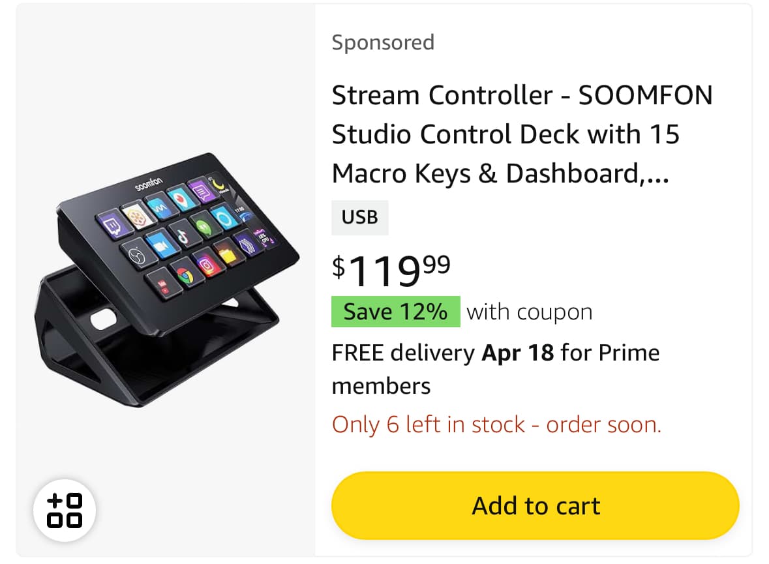This screenshot has width=769, height=564.
Task: Click the Twitch key on the deck
Action: pos(115,224)
